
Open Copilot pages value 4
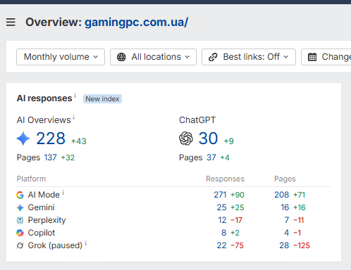[287, 233]
